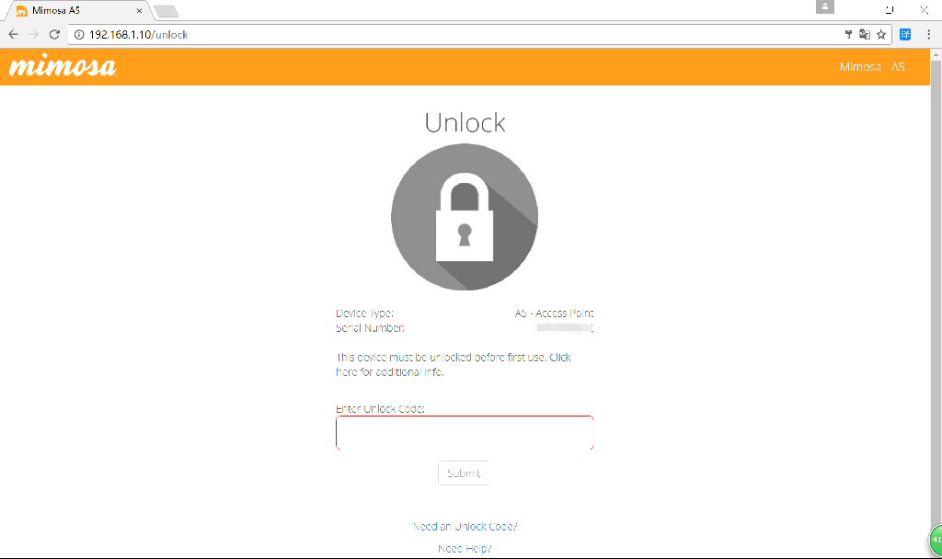Click the address bar URL
Image resolution: width=942 pixels, height=559 pixels.
139,35
